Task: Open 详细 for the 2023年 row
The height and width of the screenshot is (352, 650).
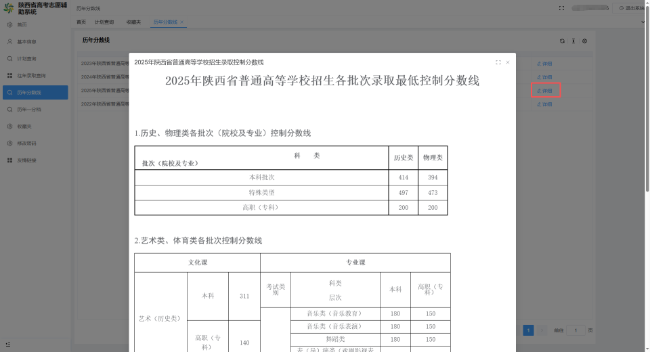Action: pos(544,64)
